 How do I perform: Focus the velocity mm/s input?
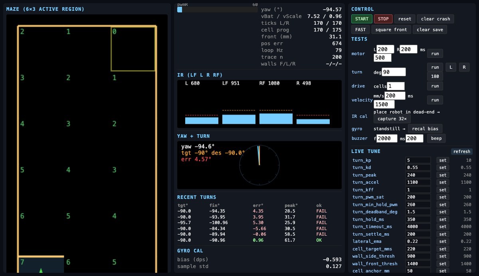[x=395, y=95]
